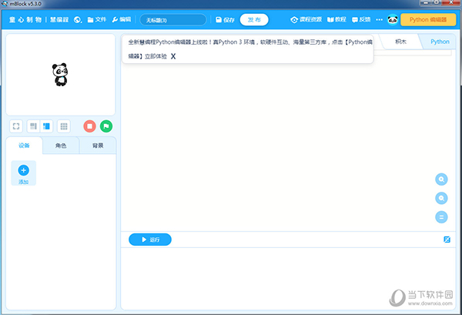
Task: Open the 教程 tutorials menu
Action: click(336, 19)
